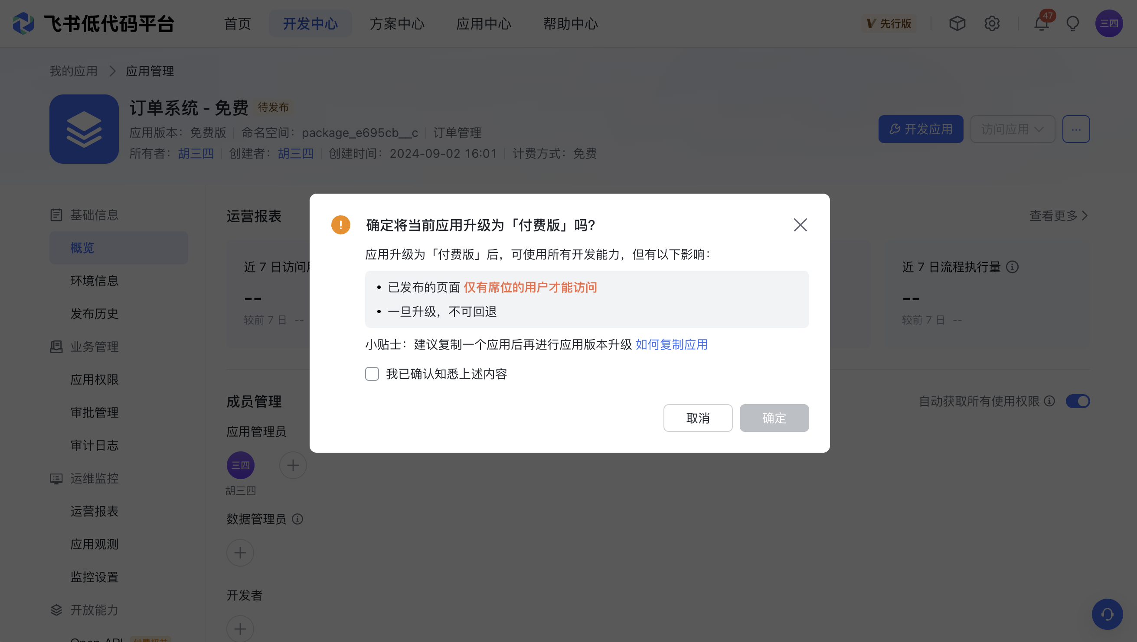Click 查看更多 chevron link
This screenshot has width=1137, height=642.
click(1058, 216)
